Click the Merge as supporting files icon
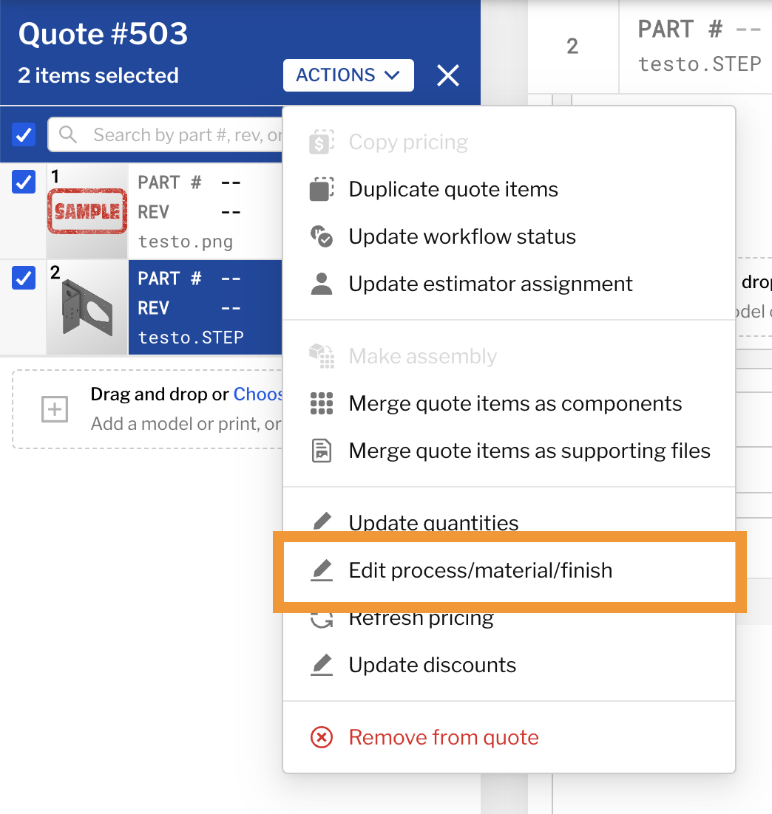The height and width of the screenshot is (814, 772). [322, 451]
